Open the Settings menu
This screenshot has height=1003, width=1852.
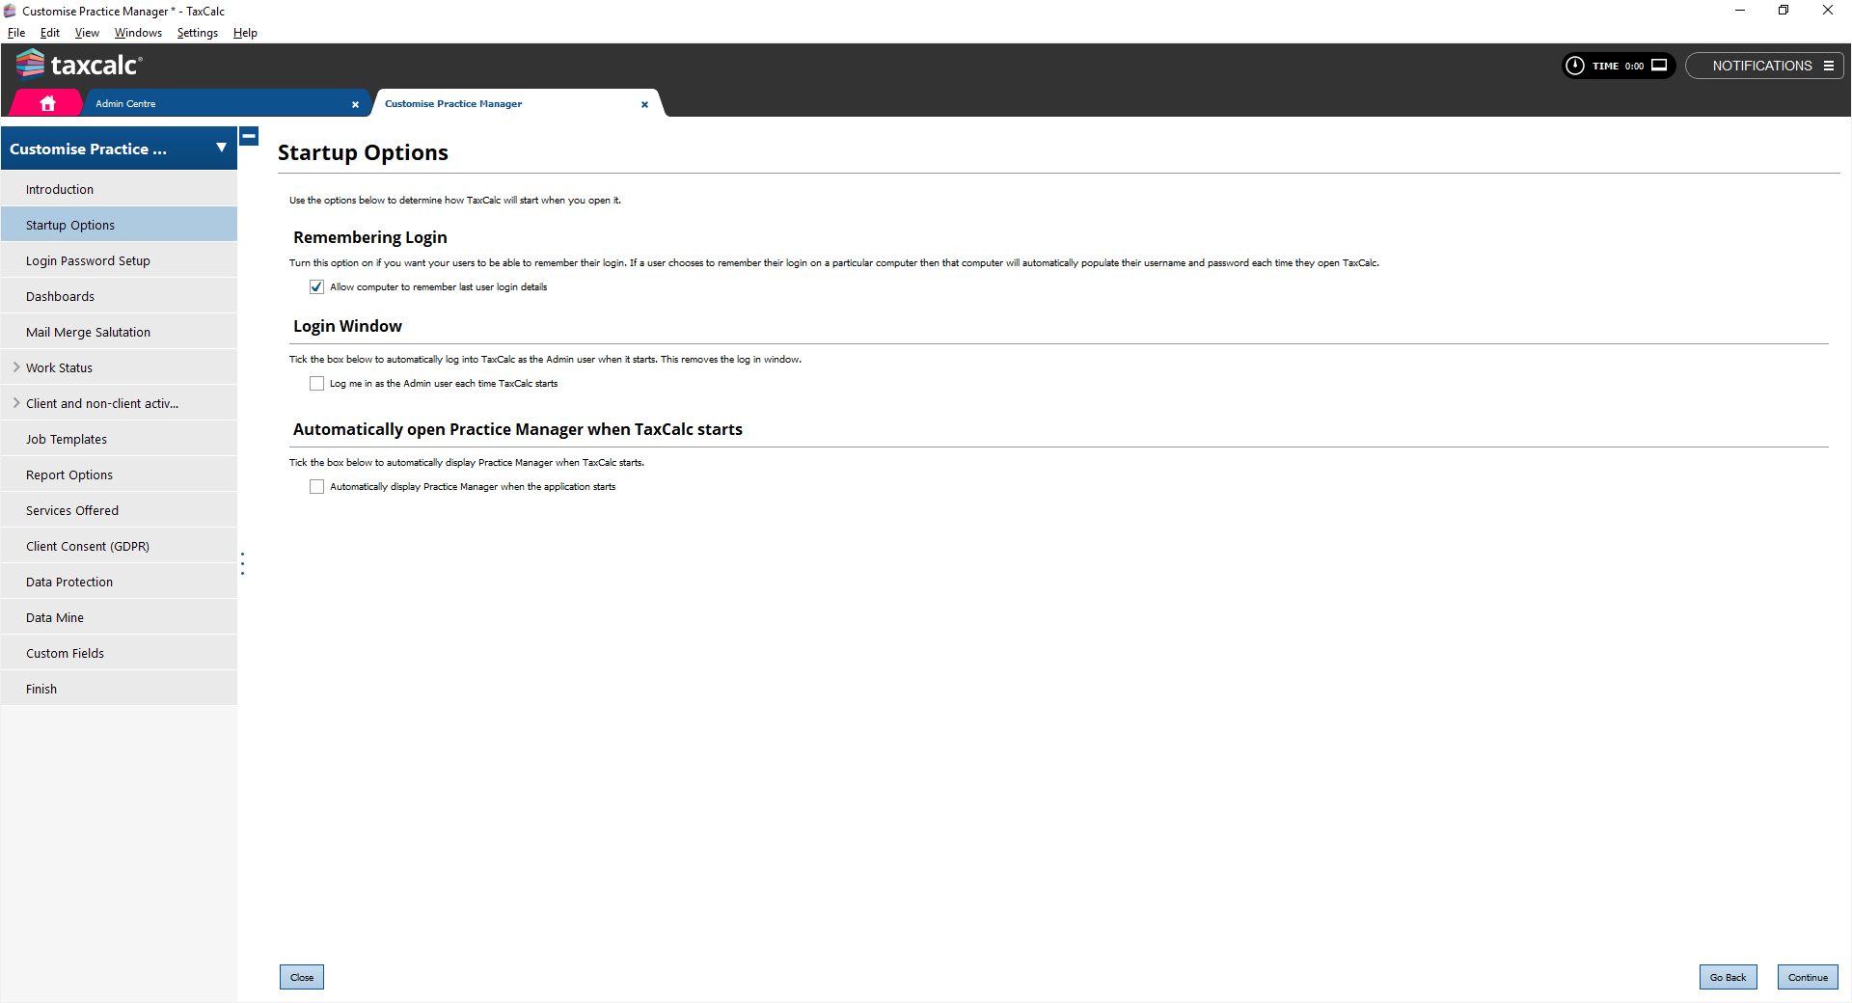(197, 33)
